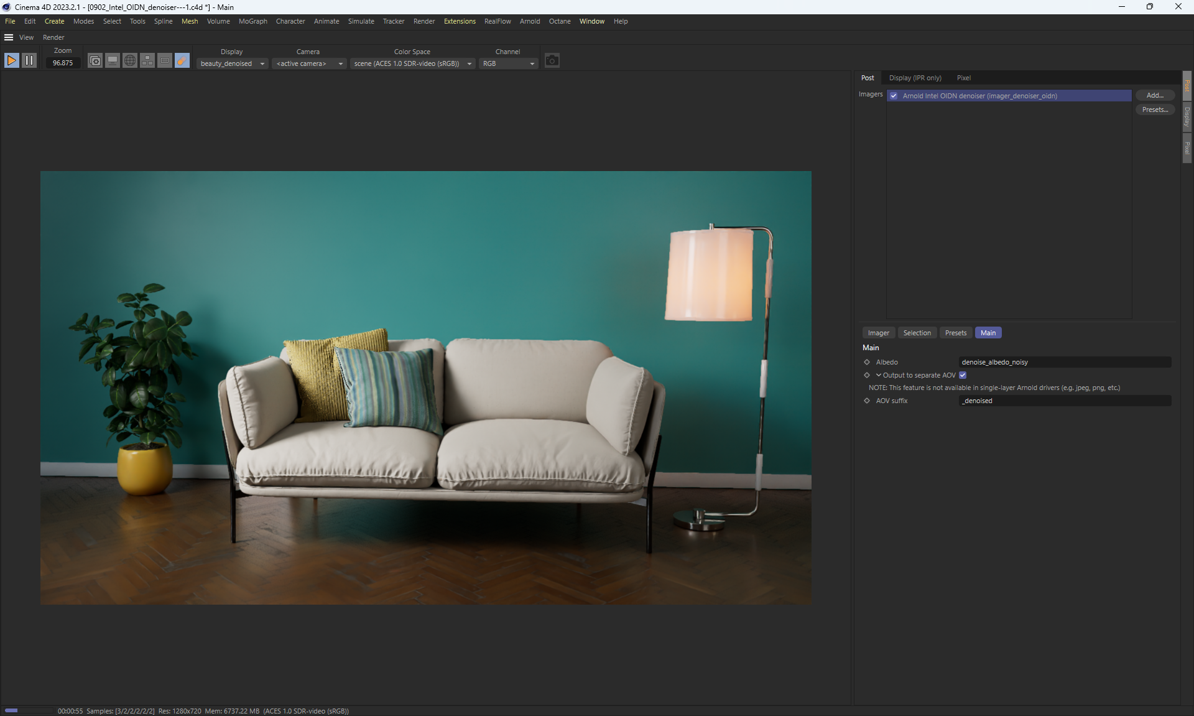The height and width of the screenshot is (716, 1194).
Task: Open the Display dropdown showing beauty_denoised
Action: [233, 63]
